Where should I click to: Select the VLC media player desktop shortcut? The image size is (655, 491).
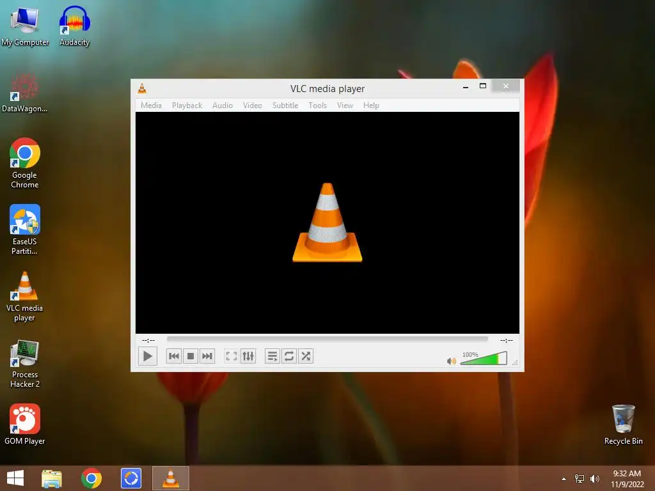coord(25,297)
